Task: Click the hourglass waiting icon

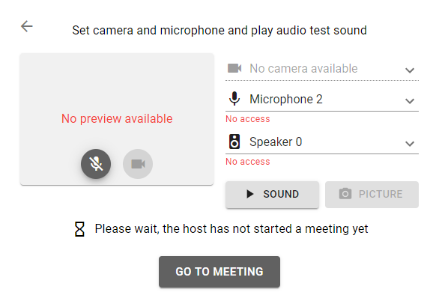Action: pyautogui.click(x=79, y=229)
